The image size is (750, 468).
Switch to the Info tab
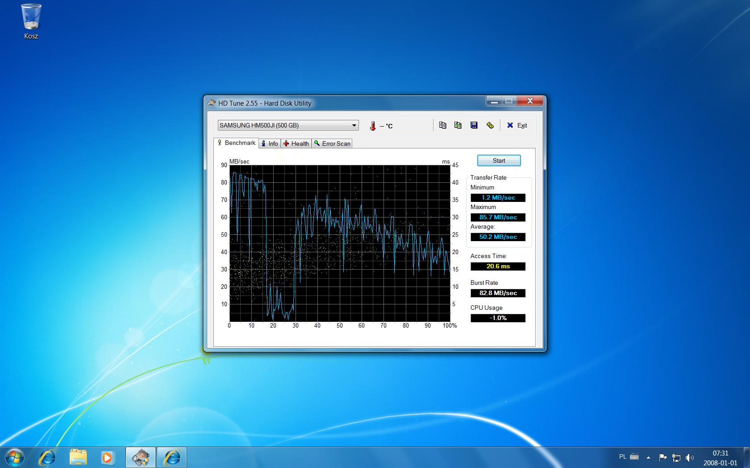(270, 144)
